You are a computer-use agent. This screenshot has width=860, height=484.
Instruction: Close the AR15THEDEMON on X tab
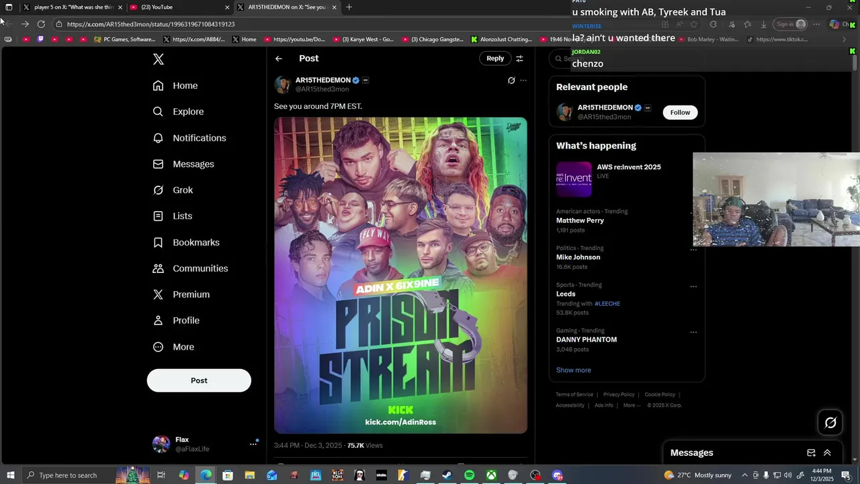334,7
